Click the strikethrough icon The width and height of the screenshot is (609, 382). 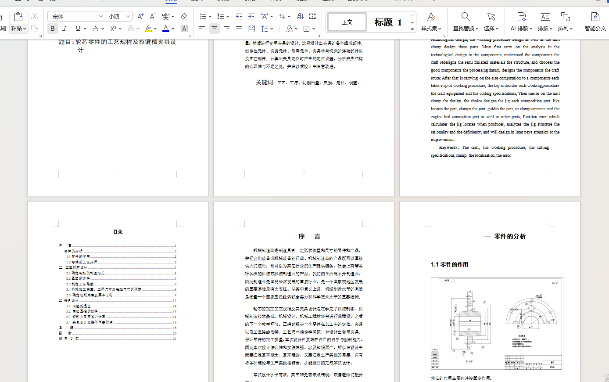tap(96, 29)
